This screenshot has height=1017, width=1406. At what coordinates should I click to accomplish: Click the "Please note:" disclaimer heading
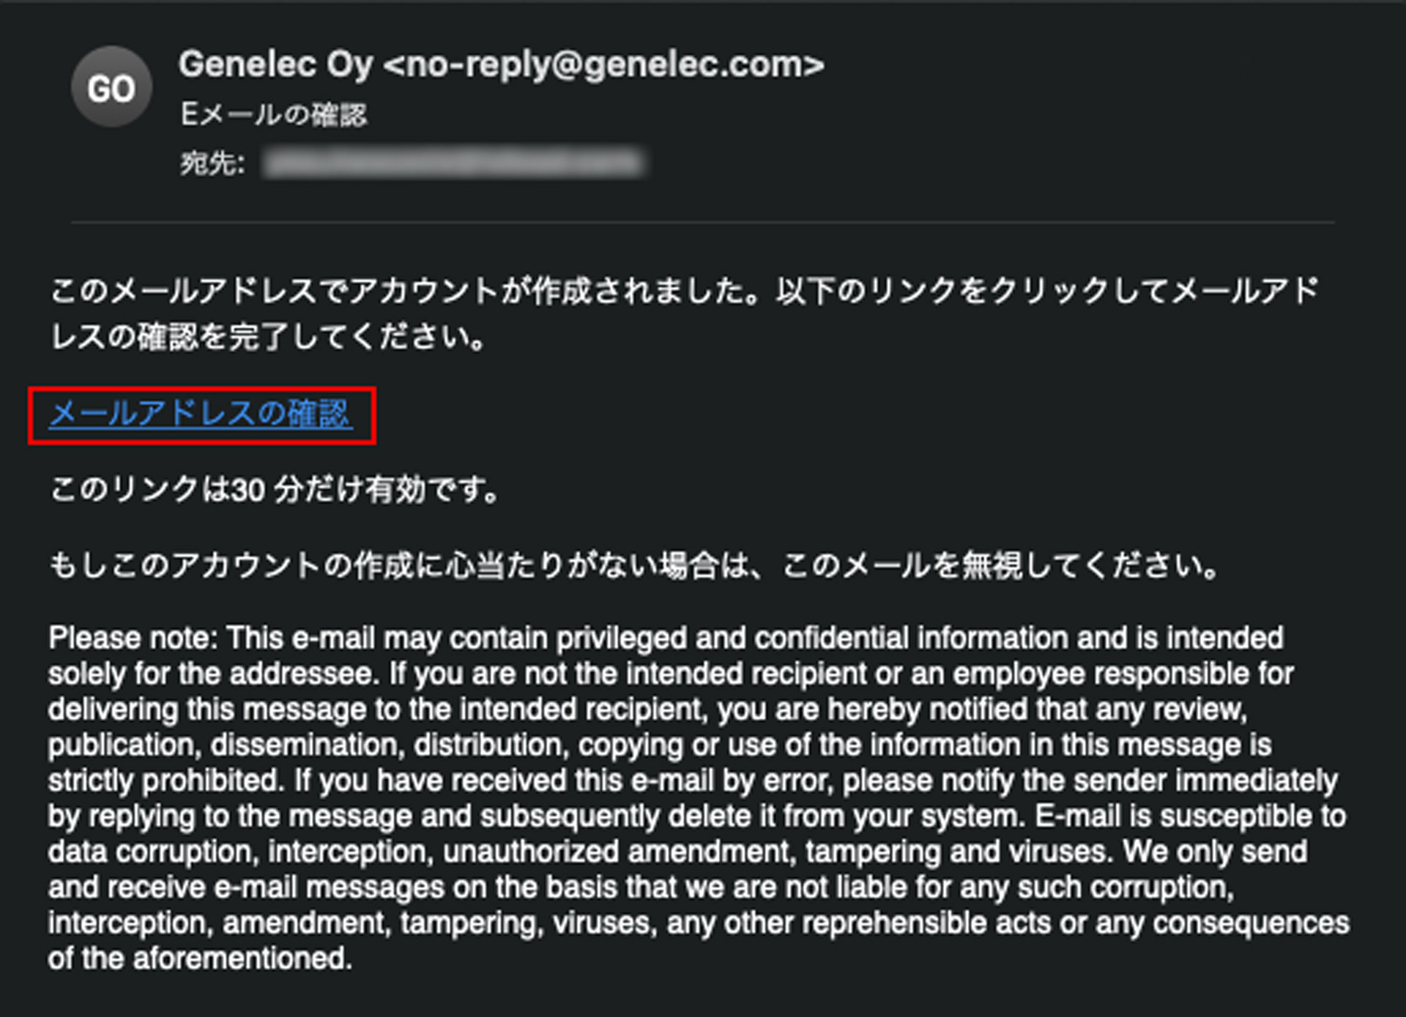pyautogui.click(x=133, y=638)
